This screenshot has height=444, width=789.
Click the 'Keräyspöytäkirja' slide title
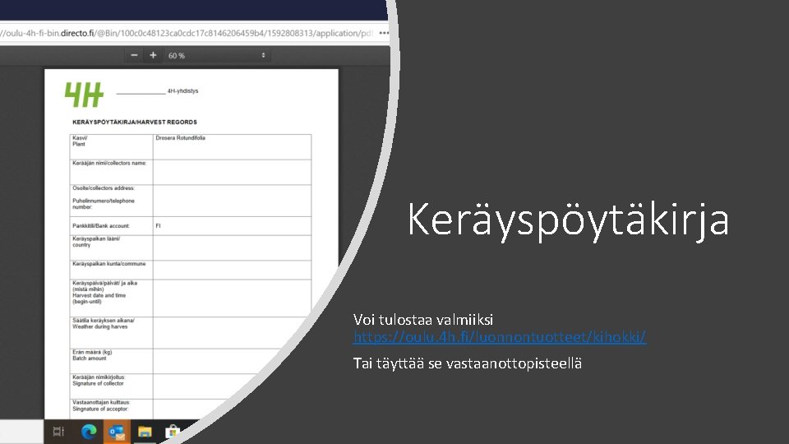point(568,220)
